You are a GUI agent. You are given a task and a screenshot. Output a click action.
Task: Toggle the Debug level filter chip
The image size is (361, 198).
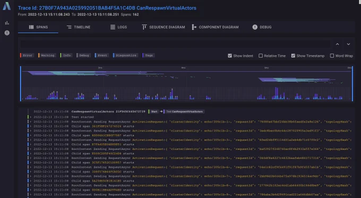83,55
